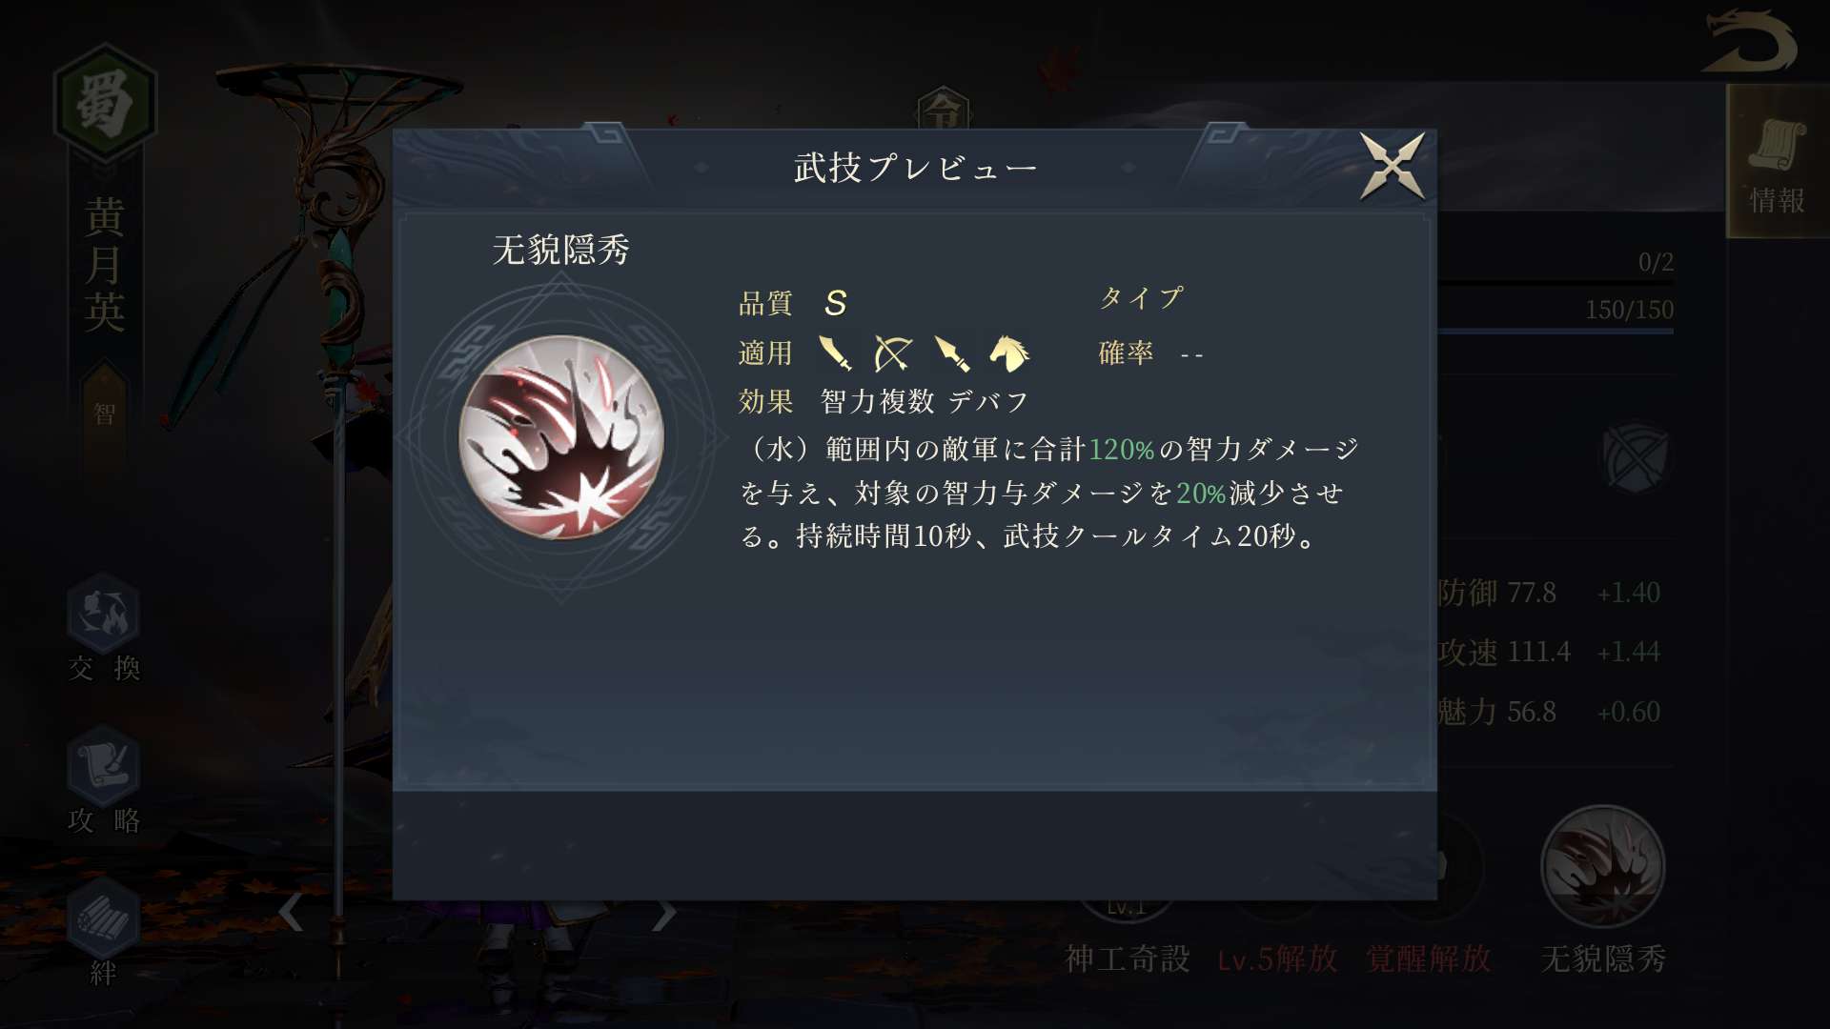Click the sword troop type icon

point(835,353)
